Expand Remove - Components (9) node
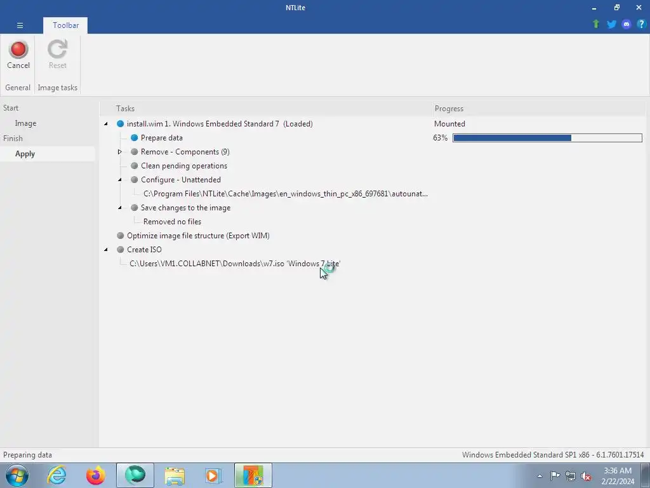 pos(120,152)
